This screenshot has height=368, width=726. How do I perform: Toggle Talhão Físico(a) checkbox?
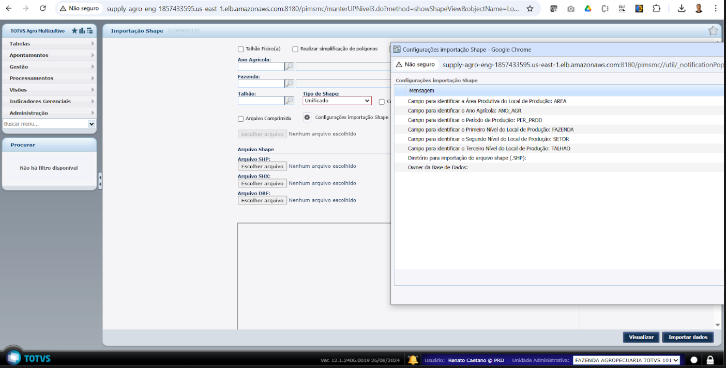(x=240, y=49)
